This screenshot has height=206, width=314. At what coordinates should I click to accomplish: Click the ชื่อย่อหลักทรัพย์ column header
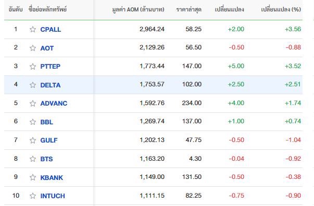[47, 9]
